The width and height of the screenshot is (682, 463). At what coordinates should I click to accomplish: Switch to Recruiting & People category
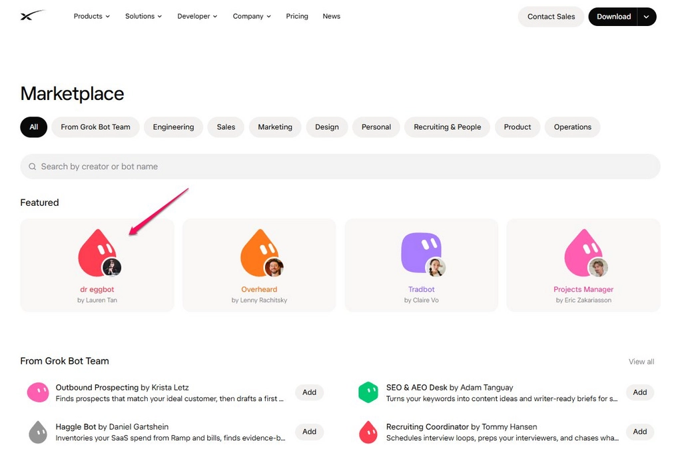447,127
